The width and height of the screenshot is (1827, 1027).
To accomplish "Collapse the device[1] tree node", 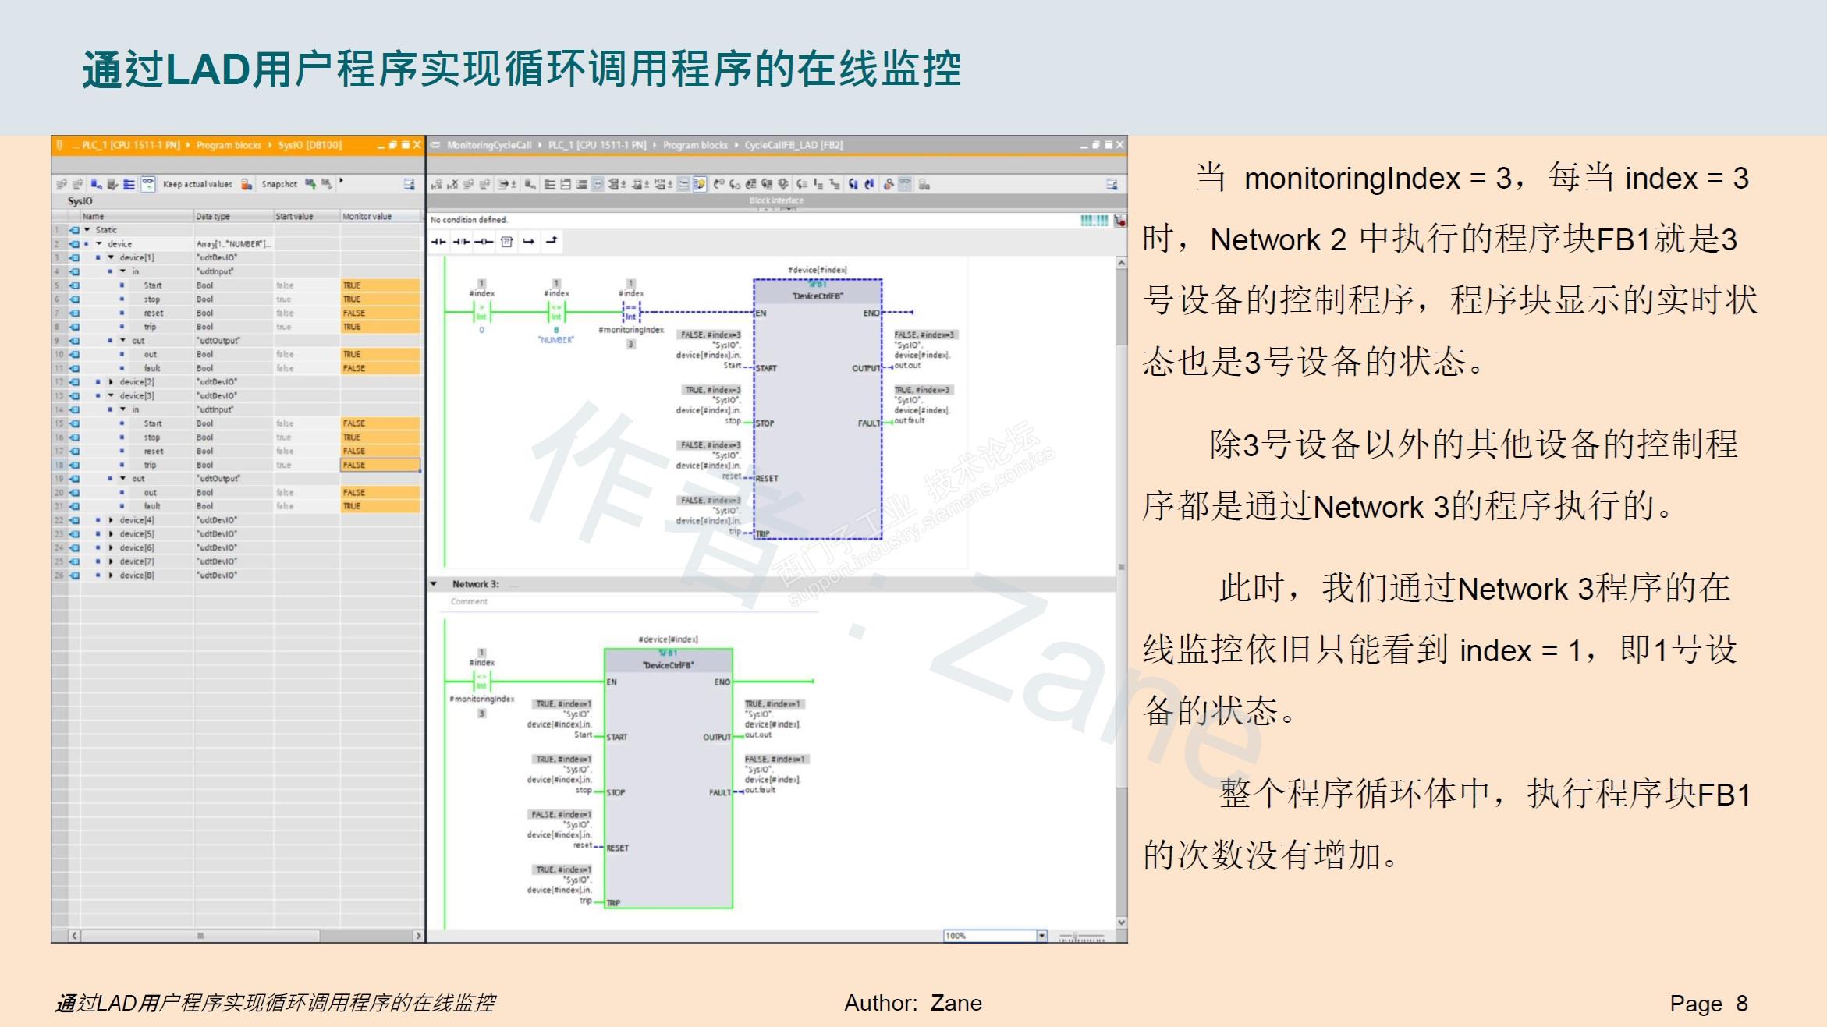I will 111,257.
